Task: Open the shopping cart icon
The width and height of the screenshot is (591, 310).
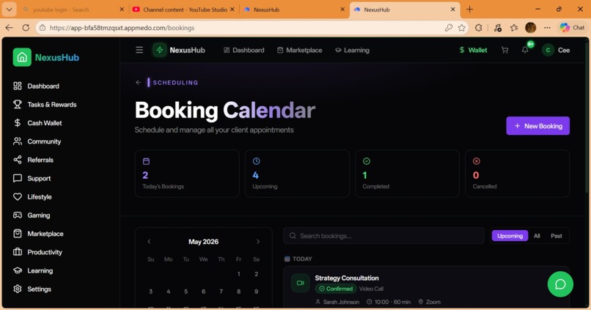Action: (504, 50)
